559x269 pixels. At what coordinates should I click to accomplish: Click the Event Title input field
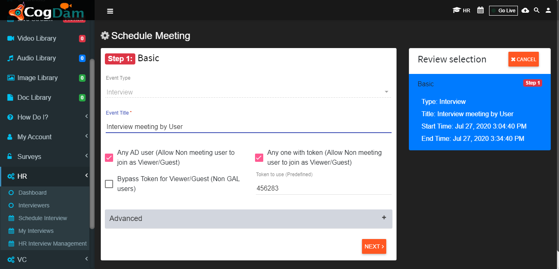click(248, 126)
